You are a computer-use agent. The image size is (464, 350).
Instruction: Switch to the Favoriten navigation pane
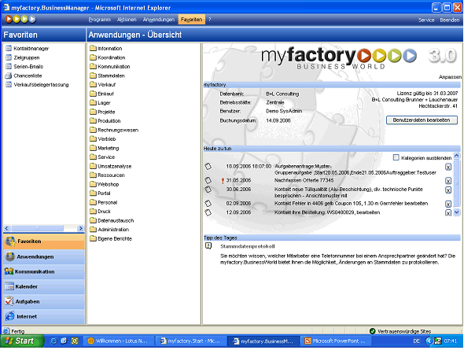point(44,241)
